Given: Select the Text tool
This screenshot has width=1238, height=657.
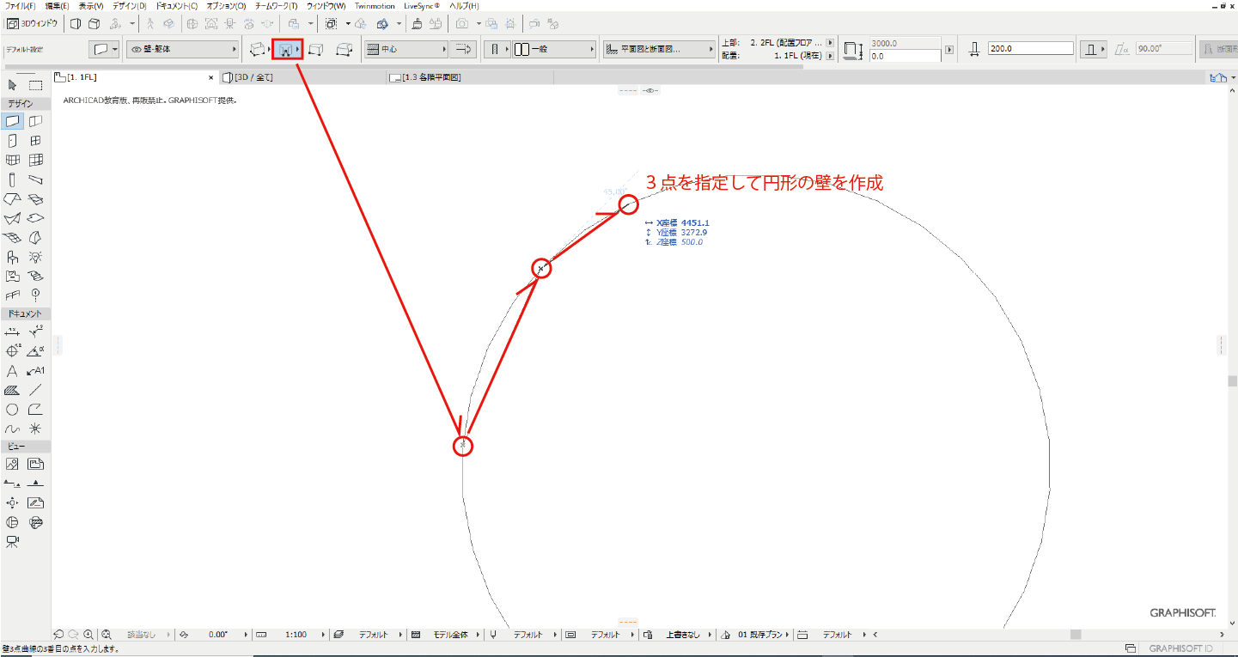Looking at the screenshot, I should [12, 371].
